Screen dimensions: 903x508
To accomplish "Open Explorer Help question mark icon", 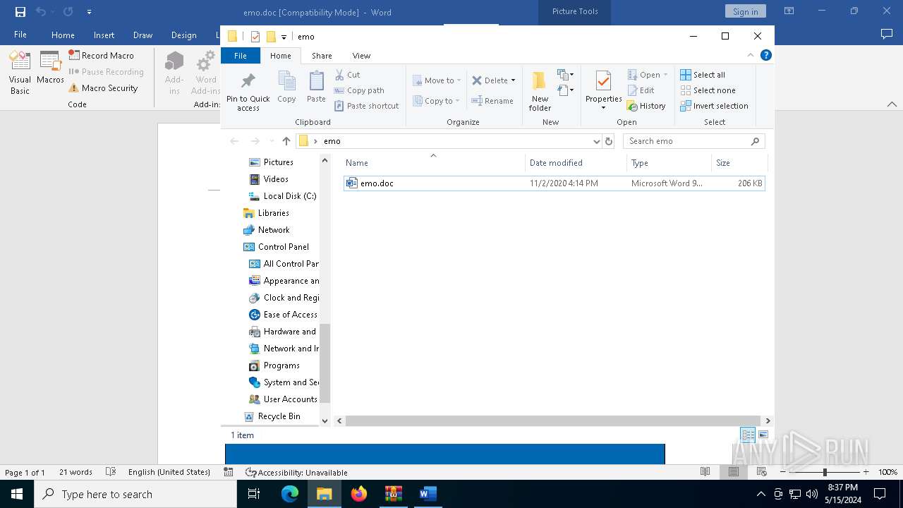I will pos(765,55).
